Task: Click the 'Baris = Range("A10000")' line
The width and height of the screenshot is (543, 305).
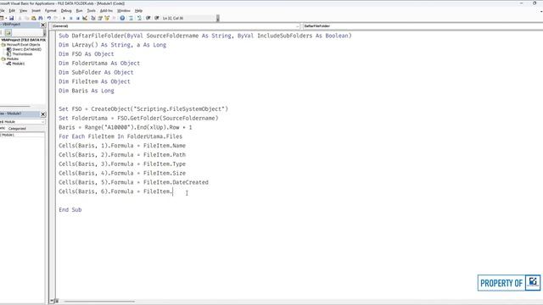Action: pyautogui.click(x=126, y=128)
